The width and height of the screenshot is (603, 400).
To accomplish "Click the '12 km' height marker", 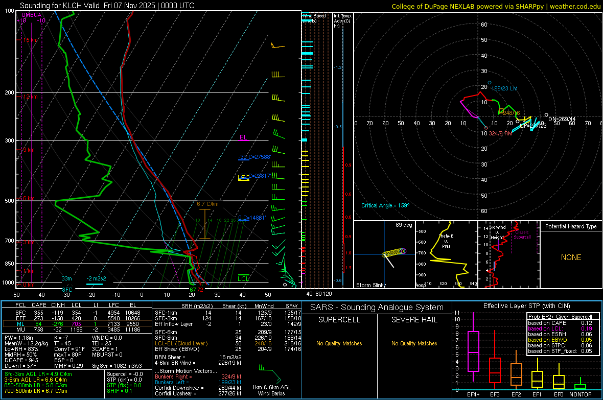I will point(30,97).
